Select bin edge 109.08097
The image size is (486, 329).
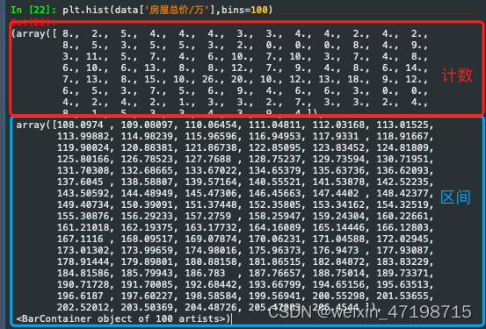(x=147, y=125)
